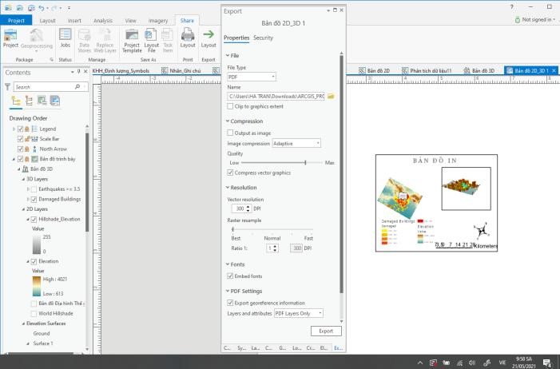This screenshot has height=369, width=560.
Task: Click the Contents Search input field
Action: click(x=50, y=87)
